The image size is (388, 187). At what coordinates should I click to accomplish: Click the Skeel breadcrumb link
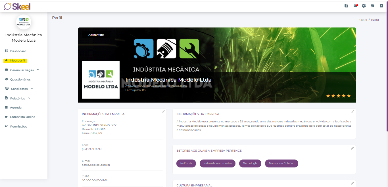click(x=363, y=20)
